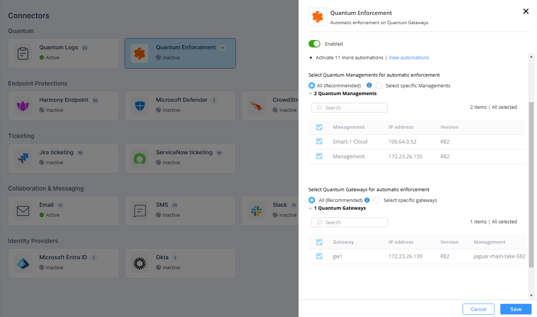Screen dimensions: 537x317
Task: Open the ServiceNow ticketing connector card
Action: pyautogui.click(x=180, y=158)
